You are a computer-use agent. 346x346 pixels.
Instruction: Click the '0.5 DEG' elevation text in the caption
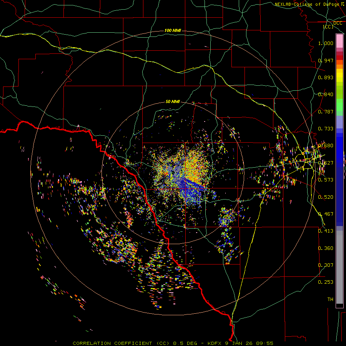pos(185,343)
